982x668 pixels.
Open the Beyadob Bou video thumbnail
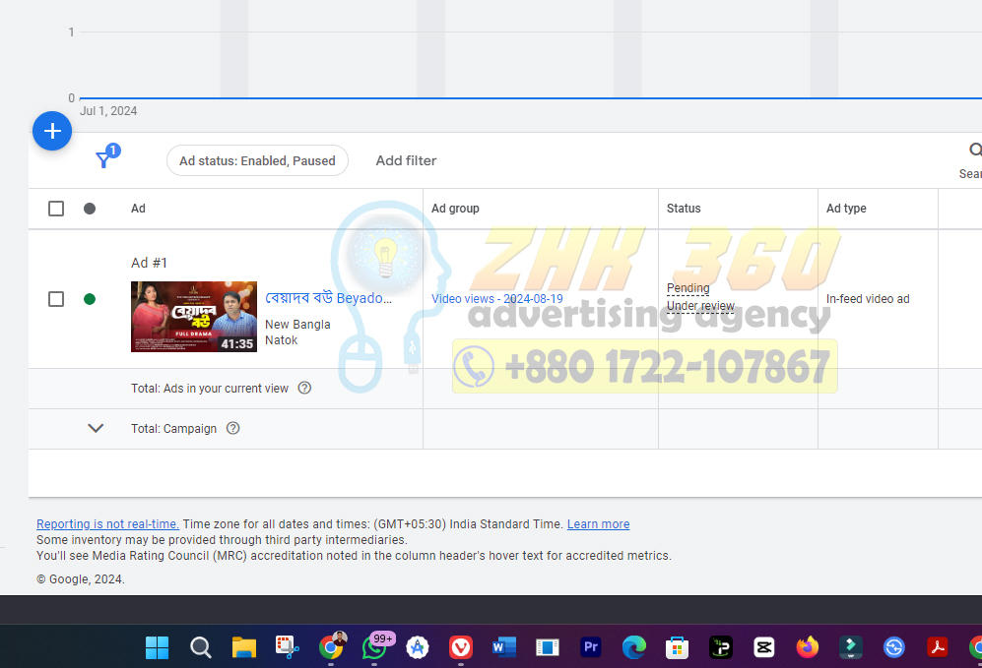tap(193, 317)
